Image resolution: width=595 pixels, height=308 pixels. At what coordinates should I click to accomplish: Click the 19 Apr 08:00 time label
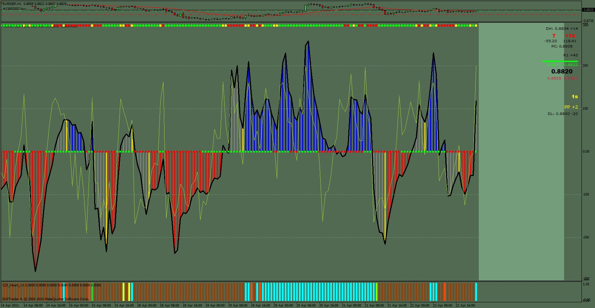238,305
